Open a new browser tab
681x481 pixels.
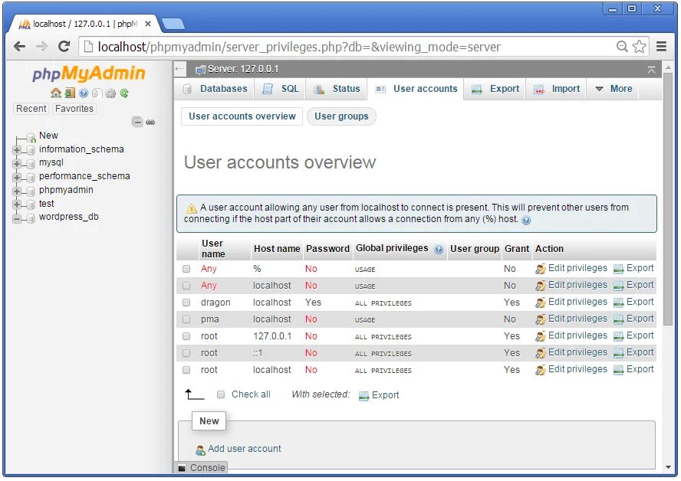pos(173,24)
